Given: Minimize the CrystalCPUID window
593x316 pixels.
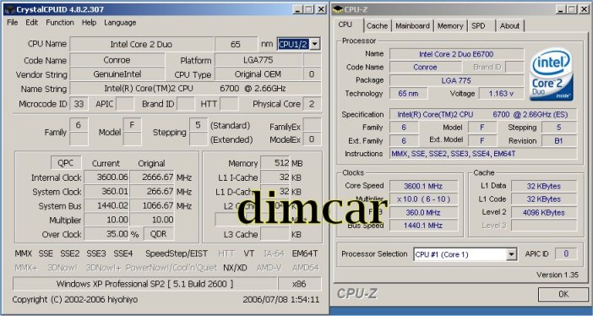Looking at the screenshot, I should (297, 9).
